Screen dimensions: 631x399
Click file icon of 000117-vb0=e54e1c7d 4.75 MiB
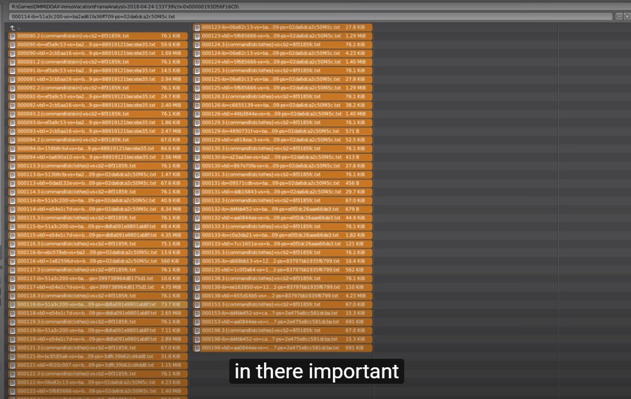tap(12, 287)
